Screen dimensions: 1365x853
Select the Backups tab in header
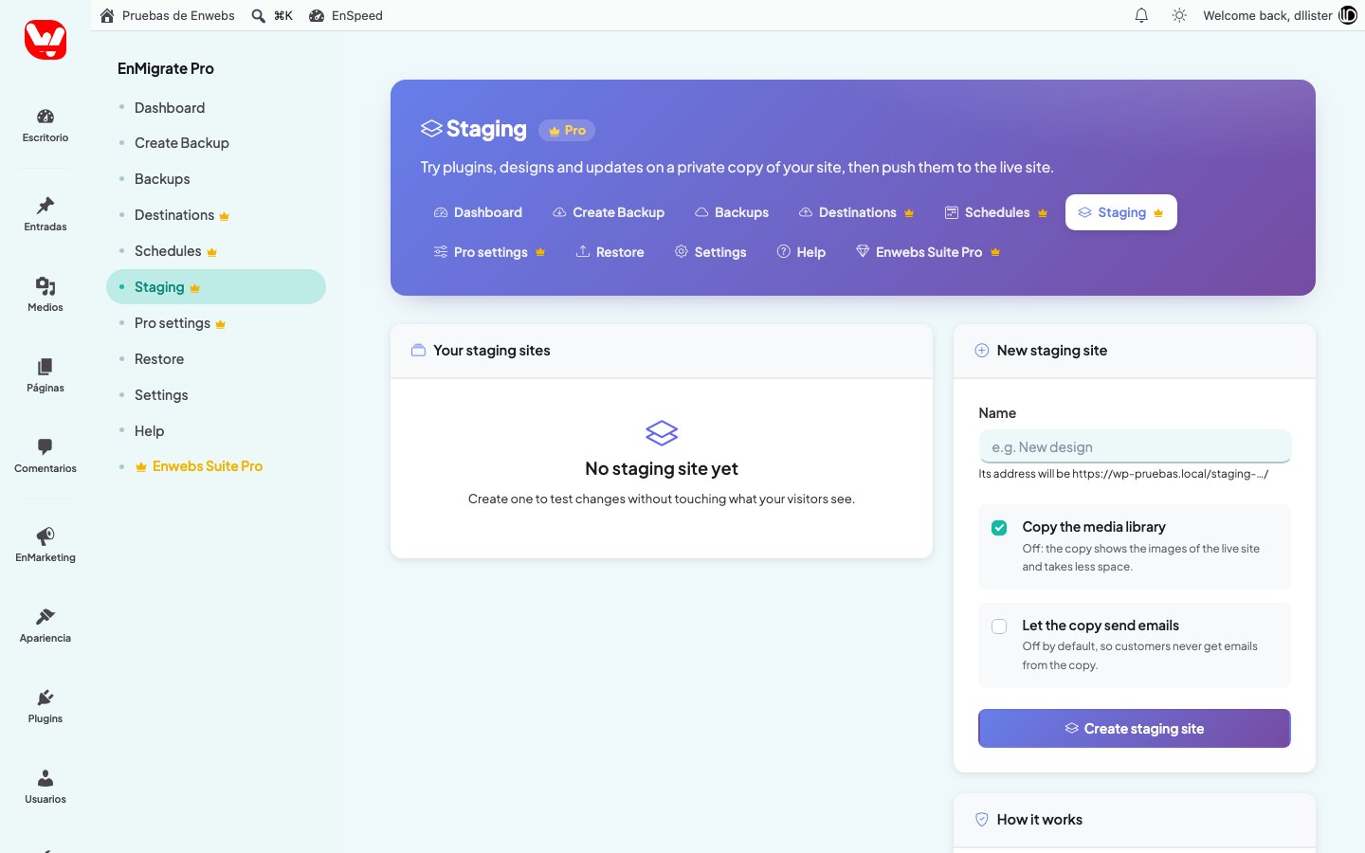click(732, 212)
